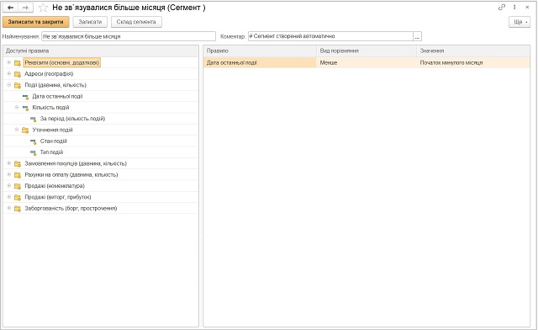Image resolution: width=538 pixels, height=330 pixels.
Task: Select the Тип подій rule
Action: click(x=101, y=152)
